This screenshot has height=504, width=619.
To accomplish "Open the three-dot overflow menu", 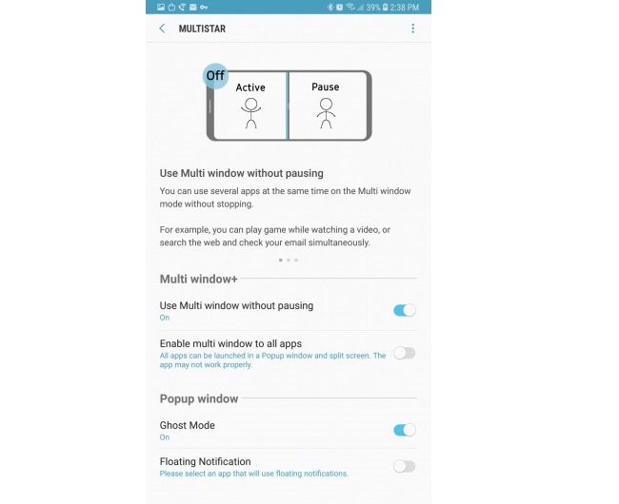I will 412,29.
